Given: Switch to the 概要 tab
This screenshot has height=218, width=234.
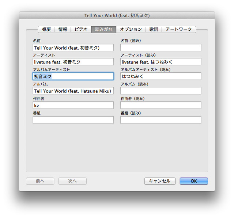Looking at the screenshot, I should pos(46,29).
